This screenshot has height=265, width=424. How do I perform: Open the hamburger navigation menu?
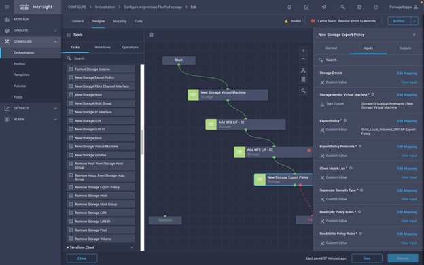pyautogui.click(x=7, y=7)
